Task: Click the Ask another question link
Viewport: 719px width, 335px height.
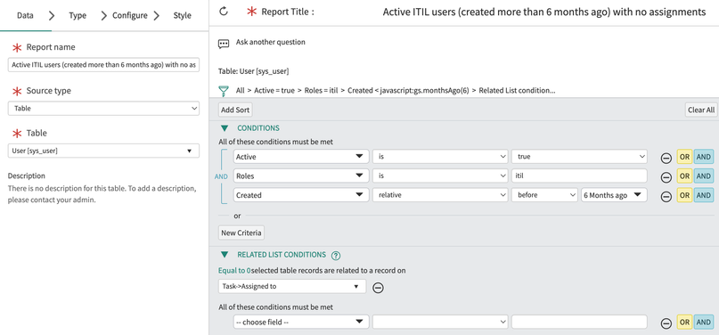Action: coord(271,42)
